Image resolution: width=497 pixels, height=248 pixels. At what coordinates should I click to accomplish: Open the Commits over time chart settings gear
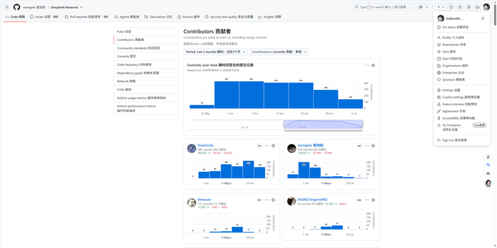(x=373, y=66)
